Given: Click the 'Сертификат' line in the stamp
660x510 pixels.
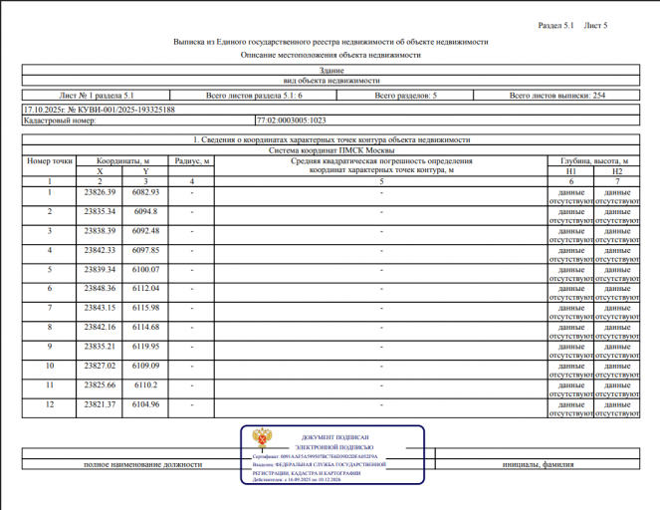Looking at the screenshot, I should click(x=315, y=456).
